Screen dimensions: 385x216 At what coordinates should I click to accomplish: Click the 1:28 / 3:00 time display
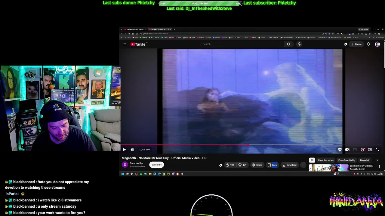144,149
